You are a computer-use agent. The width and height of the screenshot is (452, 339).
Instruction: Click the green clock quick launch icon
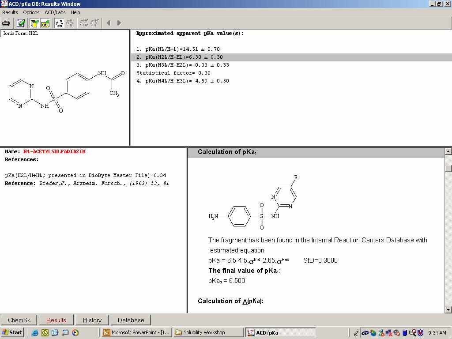click(45, 333)
